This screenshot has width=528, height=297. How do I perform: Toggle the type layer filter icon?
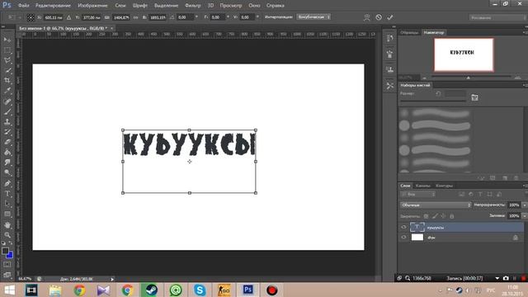click(x=480, y=195)
